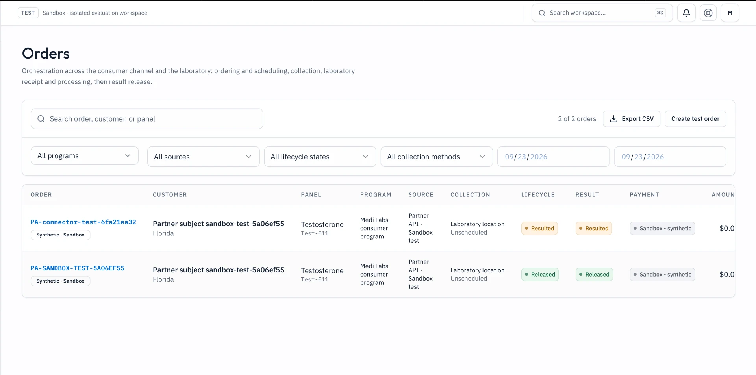This screenshot has height=375, width=756.
Task: Click the workspace search magnifier icon
Action: pyautogui.click(x=542, y=13)
